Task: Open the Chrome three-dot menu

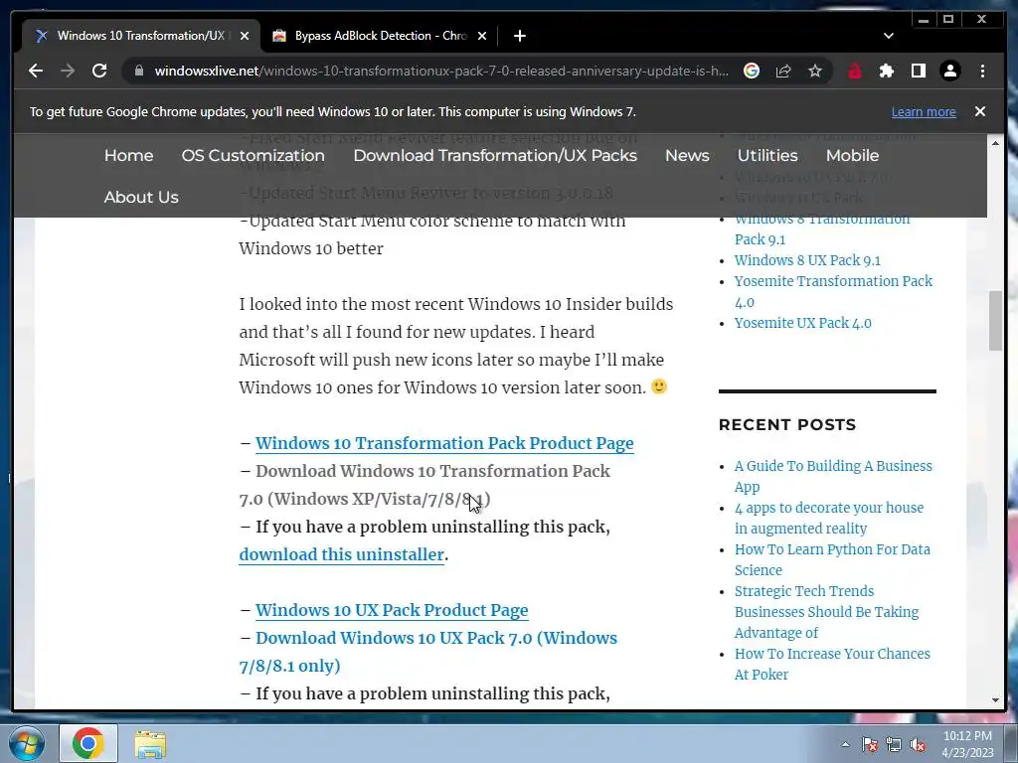Action: 982,71
